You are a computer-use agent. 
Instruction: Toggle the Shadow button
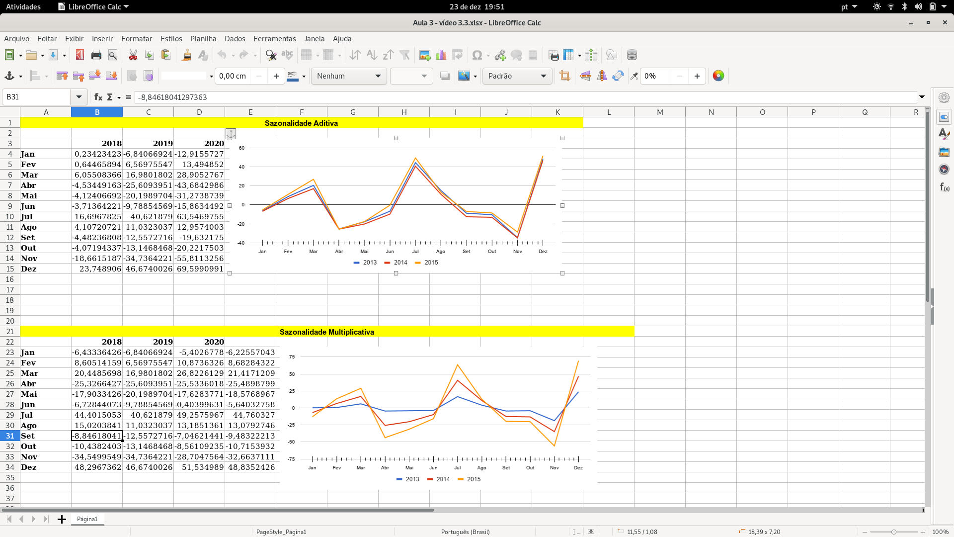click(445, 76)
